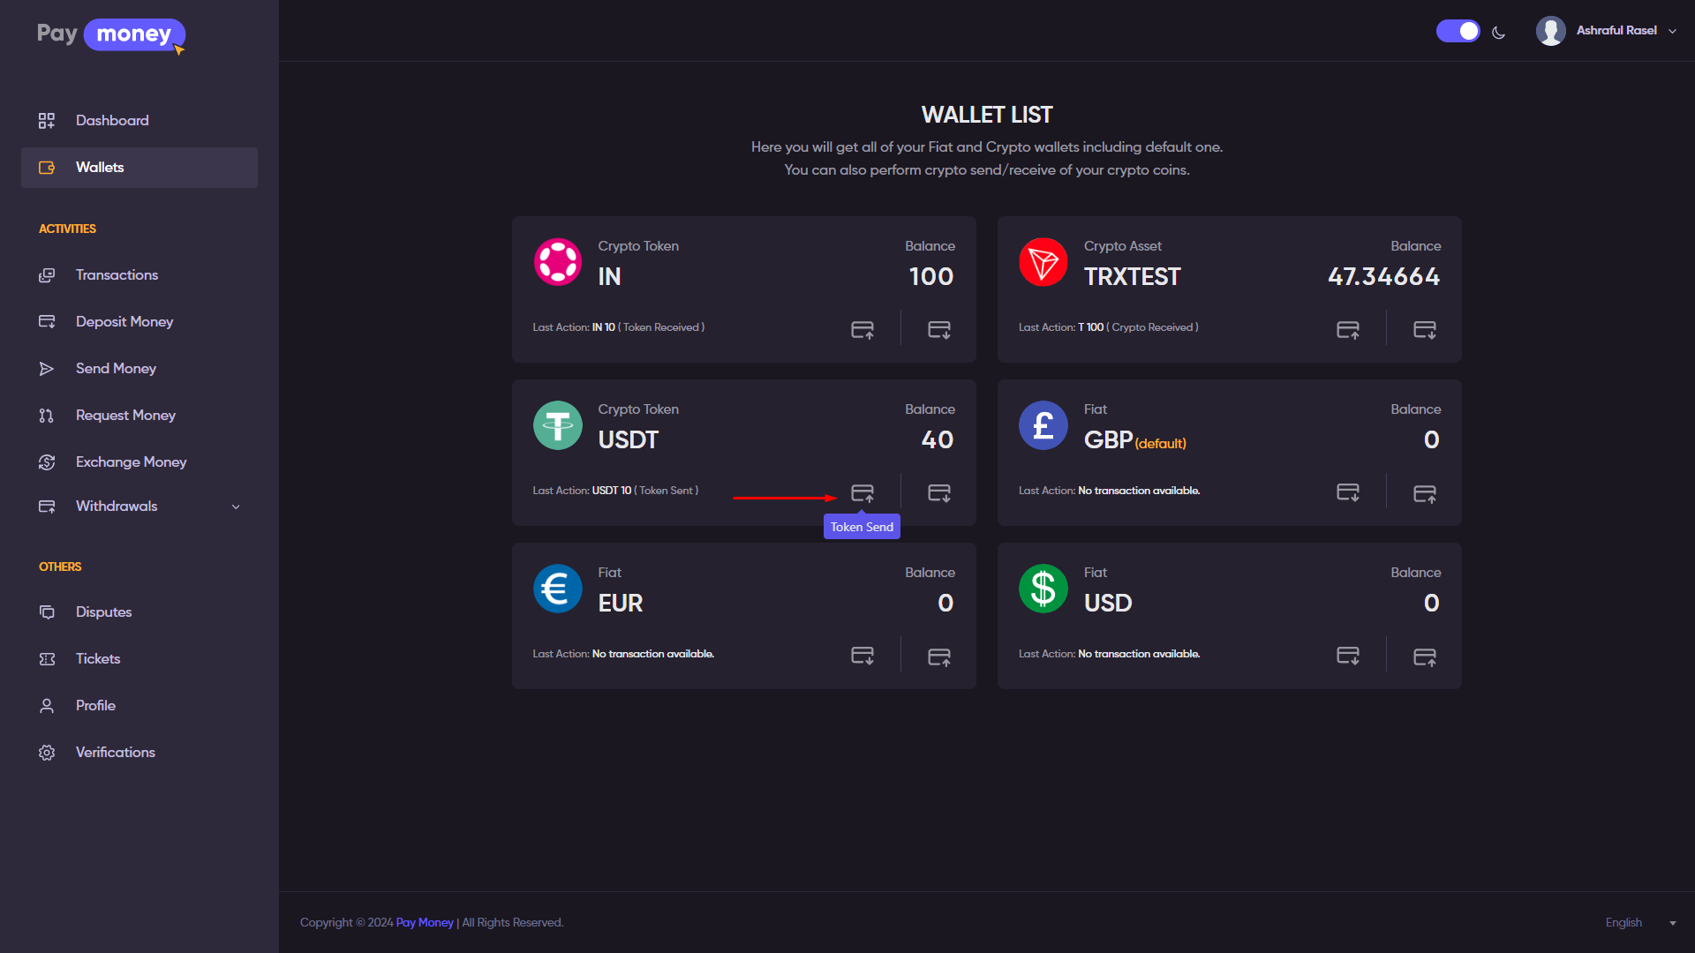Go to the Dashboard menu item
Image resolution: width=1695 pixels, height=953 pixels.
pyautogui.click(x=112, y=121)
